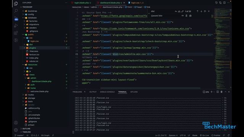Split the editor to the right
Viewport: 244px width, 137px height.
tap(225, 3)
